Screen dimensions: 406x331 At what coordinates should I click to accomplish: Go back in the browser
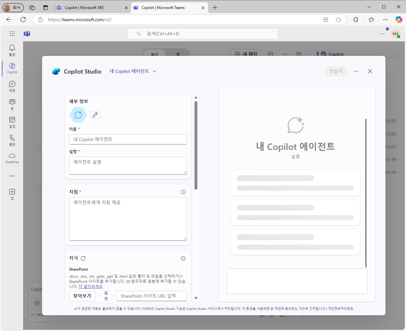point(9,20)
